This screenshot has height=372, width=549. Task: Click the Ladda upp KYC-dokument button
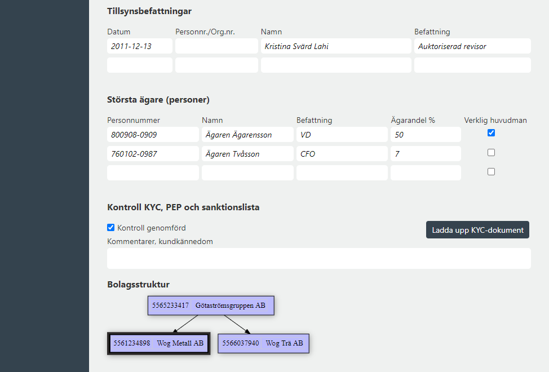477,230
